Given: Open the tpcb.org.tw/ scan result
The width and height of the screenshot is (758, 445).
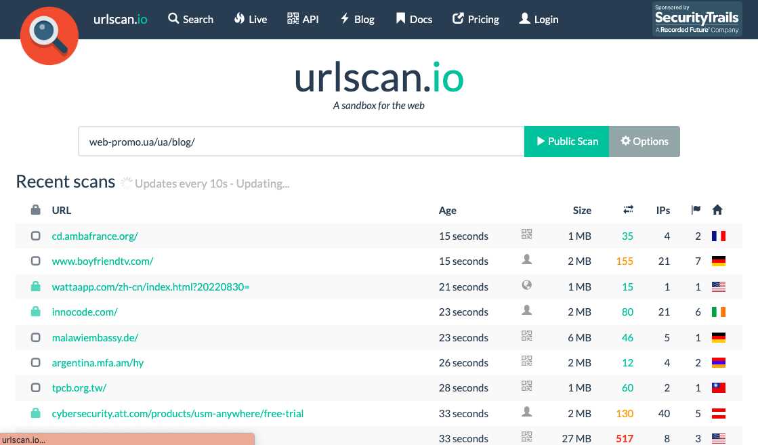Looking at the screenshot, I should coord(79,388).
